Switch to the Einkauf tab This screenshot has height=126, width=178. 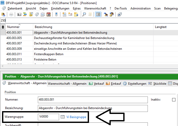tap(113, 84)
